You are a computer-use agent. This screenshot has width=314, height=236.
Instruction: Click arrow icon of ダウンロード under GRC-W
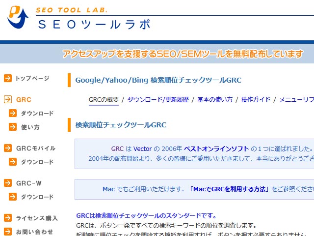point(13,197)
